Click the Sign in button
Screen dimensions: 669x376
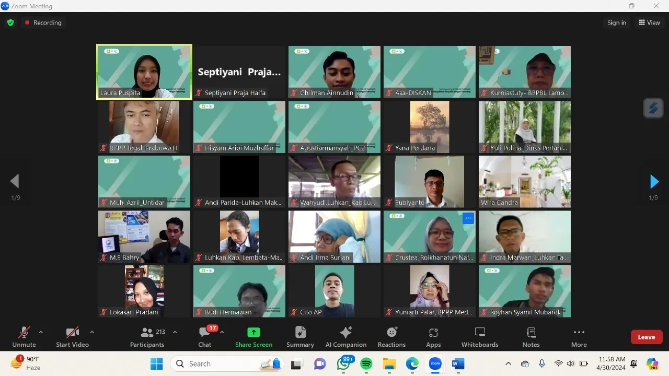616,23
